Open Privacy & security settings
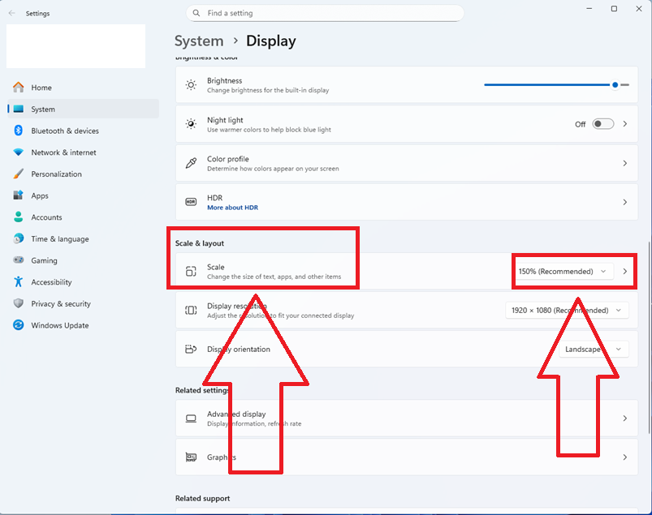The height and width of the screenshot is (515, 652). [x=83, y=303]
